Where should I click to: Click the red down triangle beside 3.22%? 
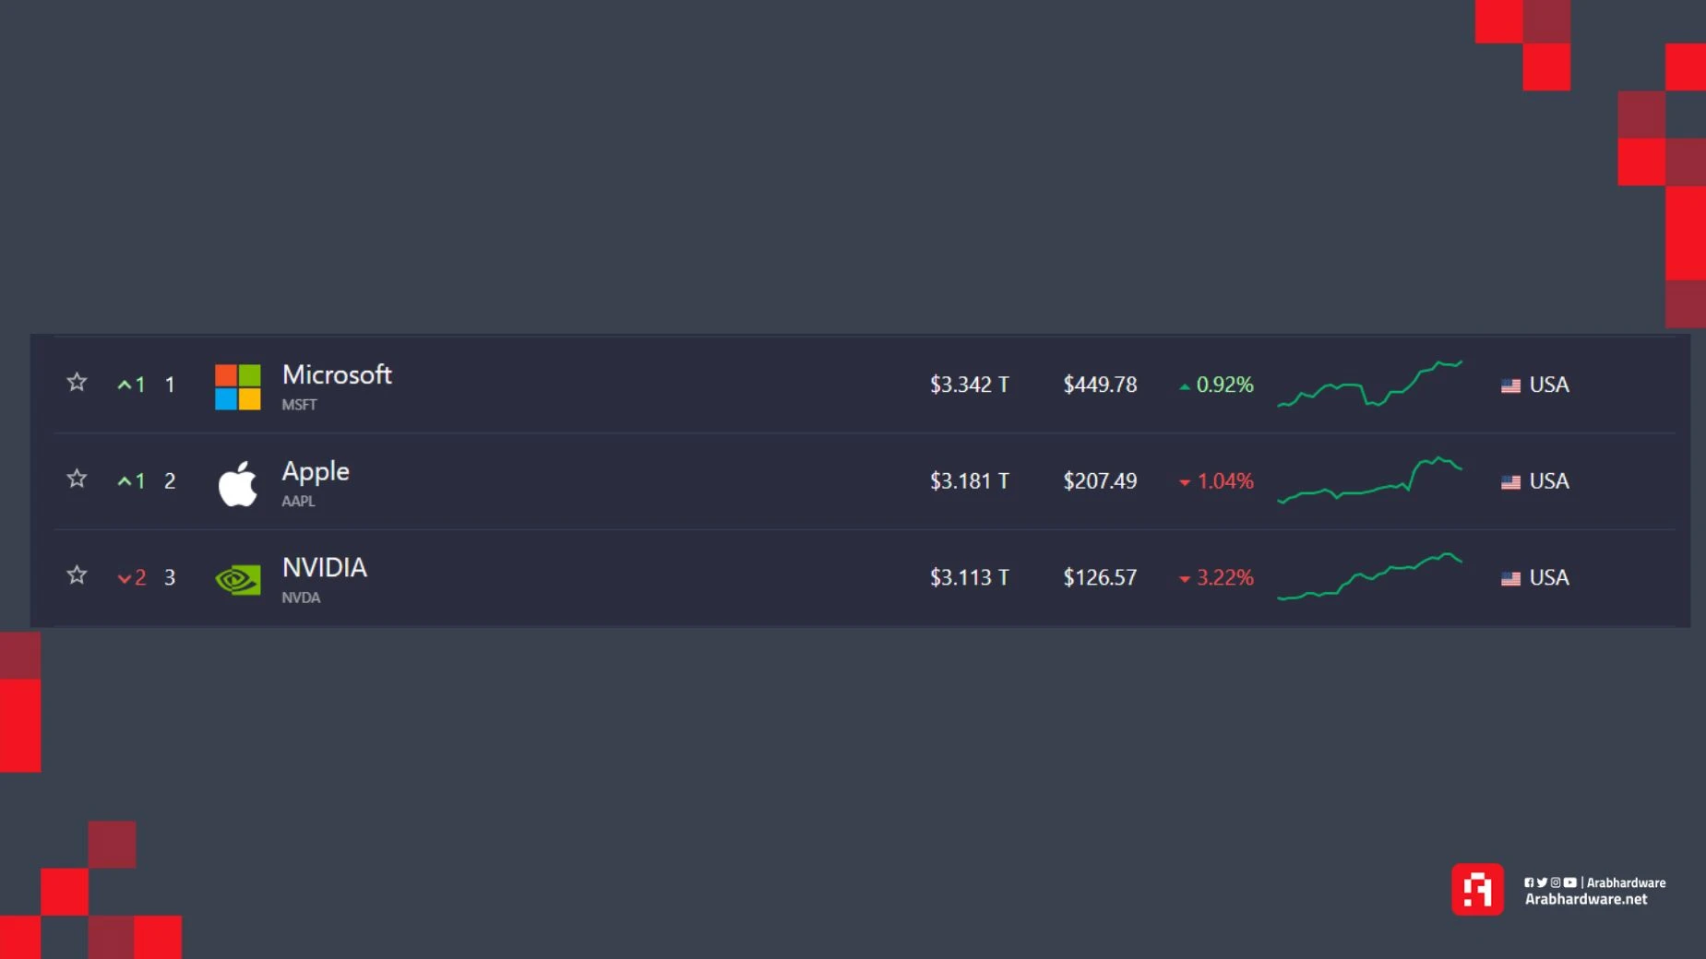click(x=1185, y=579)
